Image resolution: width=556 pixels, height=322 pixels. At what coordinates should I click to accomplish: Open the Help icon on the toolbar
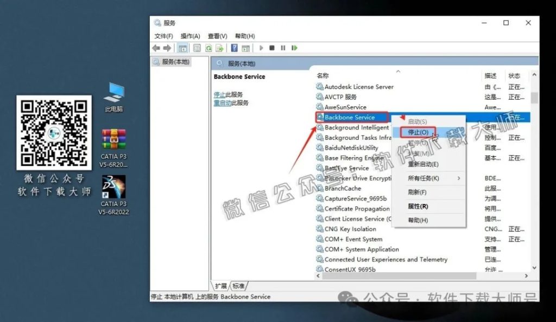(x=234, y=48)
